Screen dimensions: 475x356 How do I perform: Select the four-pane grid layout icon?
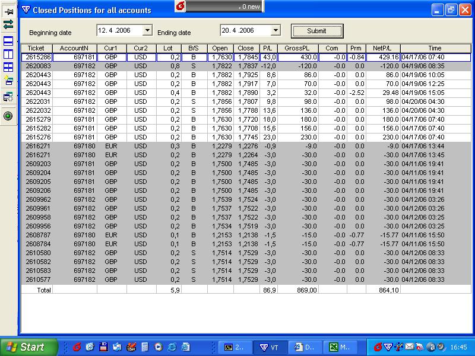tap(8, 67)
